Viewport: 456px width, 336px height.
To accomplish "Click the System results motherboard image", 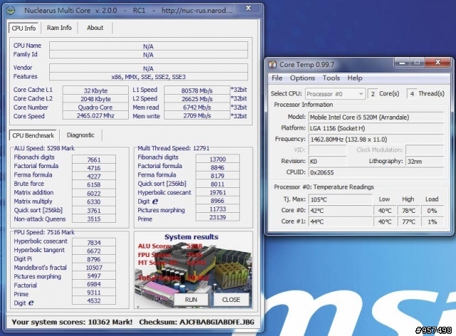I will 193,270.
